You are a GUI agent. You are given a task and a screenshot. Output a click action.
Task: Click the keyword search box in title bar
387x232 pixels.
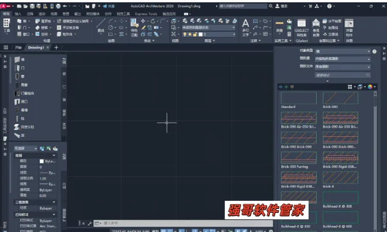pyautogui.click(x=243, y=6)
